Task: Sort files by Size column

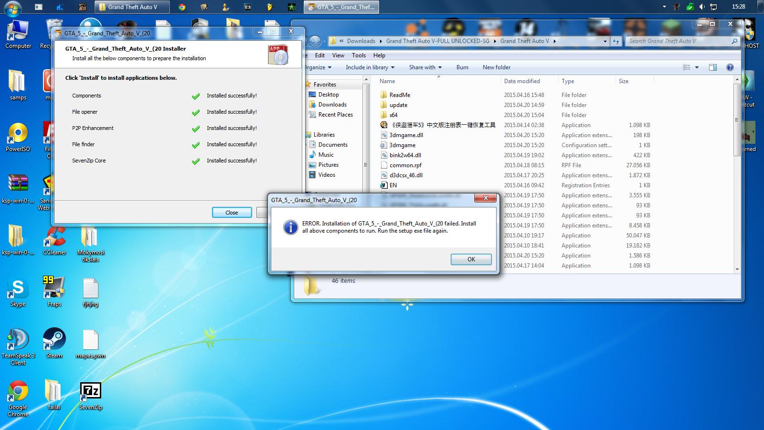Action: (x=624, y=81)
